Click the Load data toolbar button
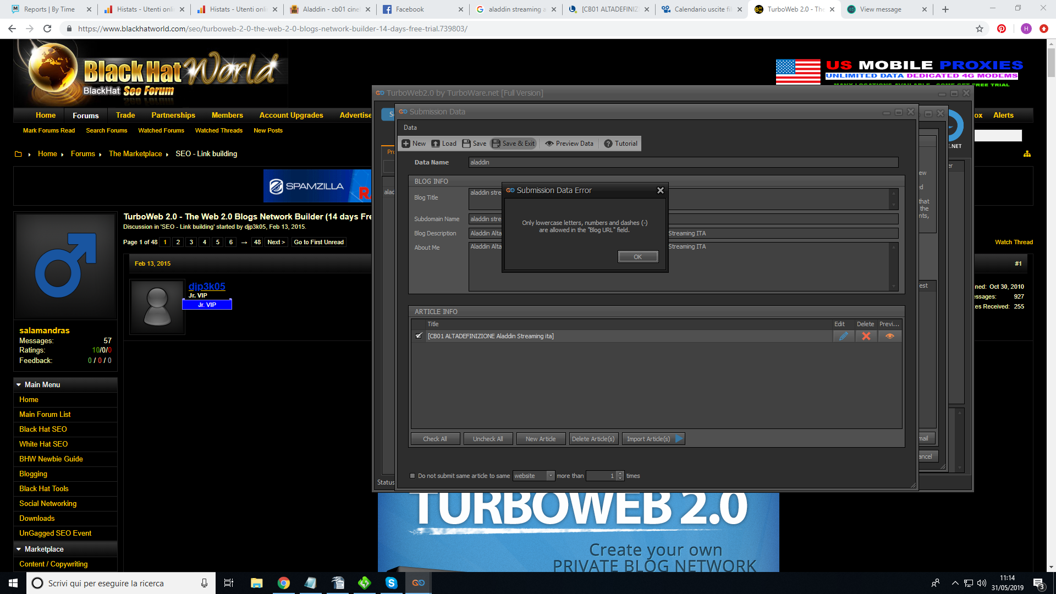 point(444,144)
